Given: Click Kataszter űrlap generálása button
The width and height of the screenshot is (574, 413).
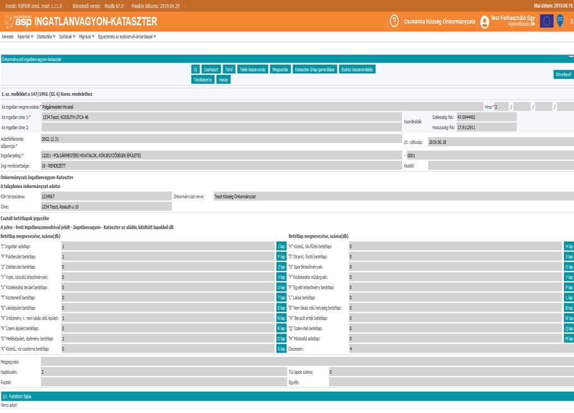Looking at the screenshot, I should point(314,69).
